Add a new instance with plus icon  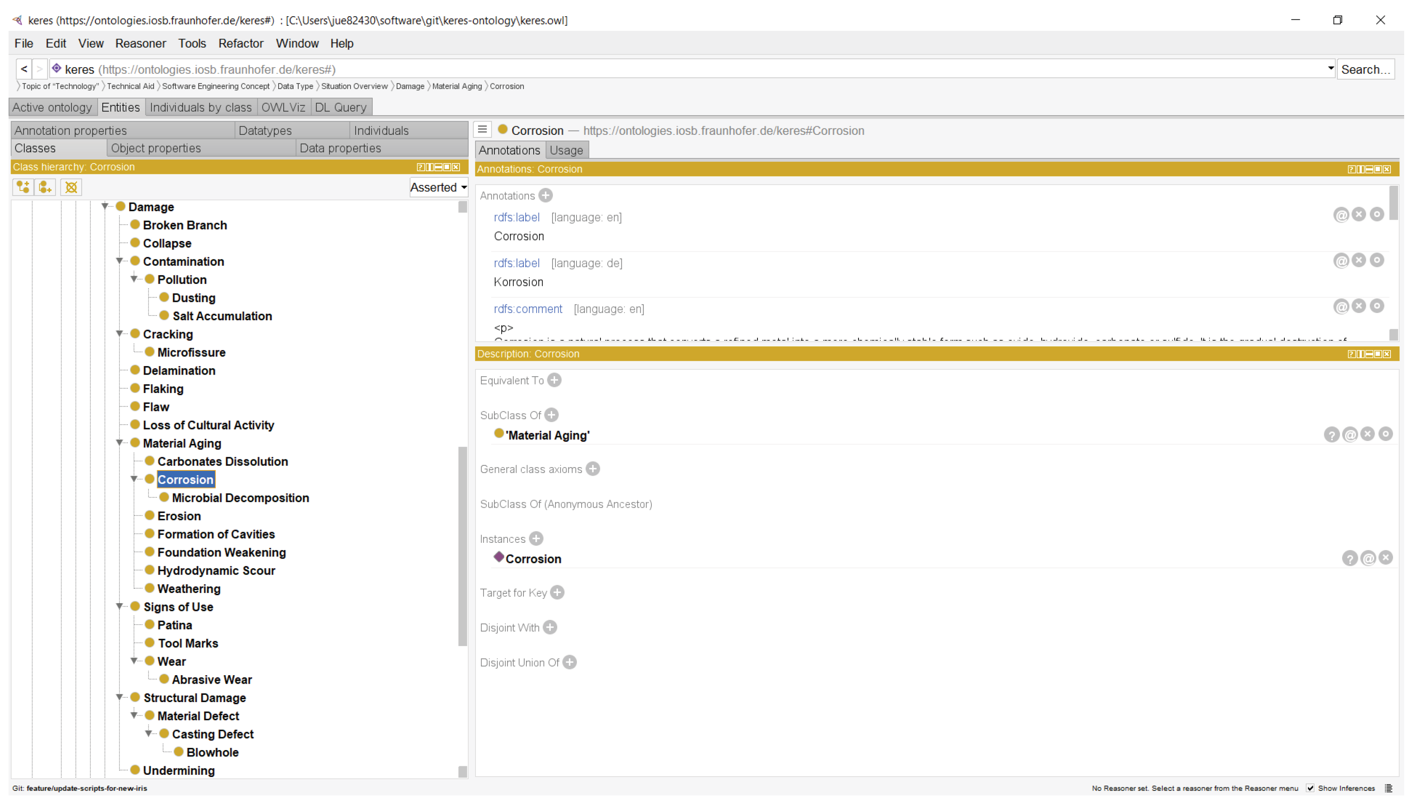click(x=536, y=539)
